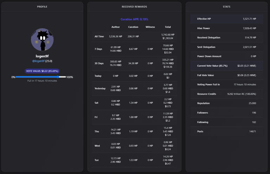Click the 14671 posts count value

pyautogui.click(x=253, y=132)
